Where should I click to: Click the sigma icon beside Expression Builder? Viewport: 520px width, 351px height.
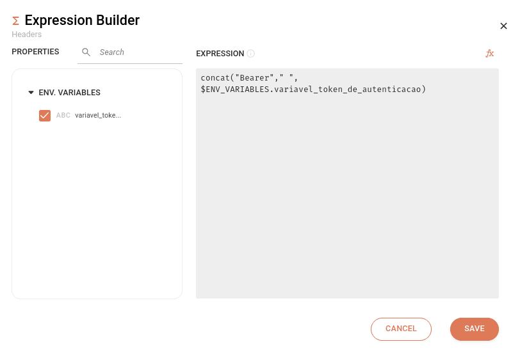16,21
